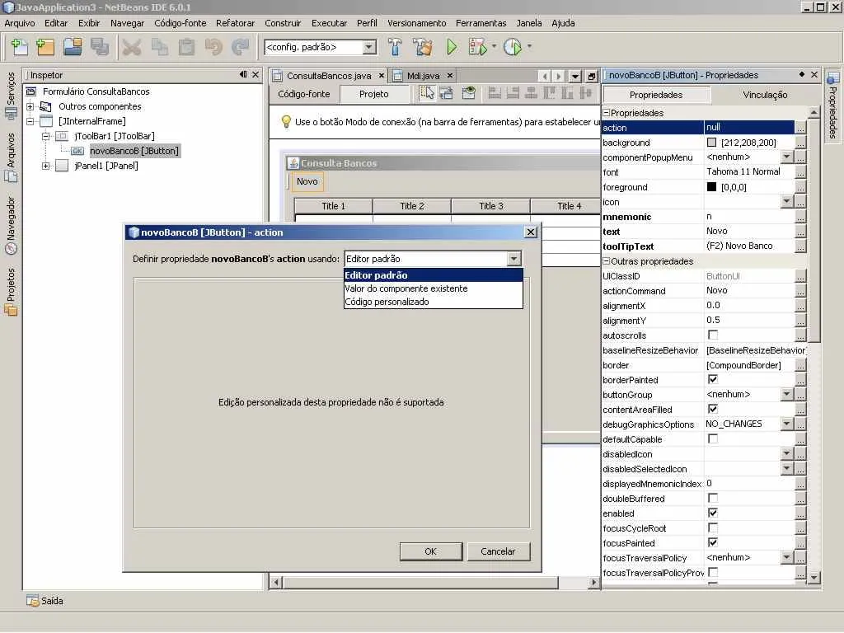
Task: Open the config. padrão combo box
Action: (369, 48)
